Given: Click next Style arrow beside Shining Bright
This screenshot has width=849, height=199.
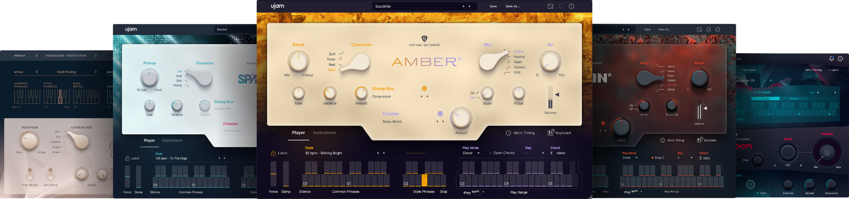Looking at the screenshot, I should point(384,153).
